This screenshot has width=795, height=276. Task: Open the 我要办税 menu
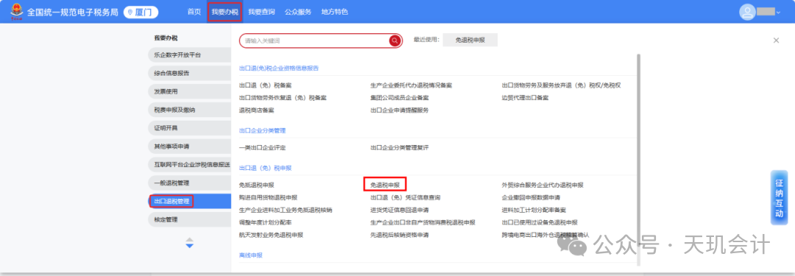(225, 12)
